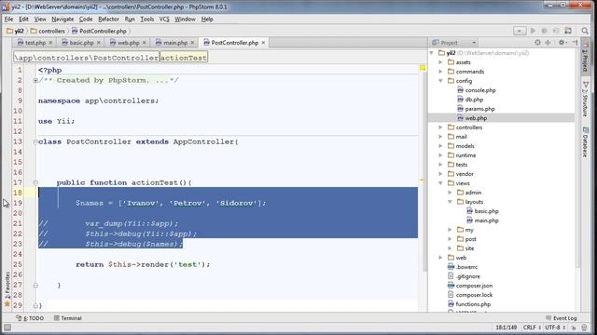Open the Navigate menu
The height and width of the screenshot is (335, 597).
pos(62,19)
